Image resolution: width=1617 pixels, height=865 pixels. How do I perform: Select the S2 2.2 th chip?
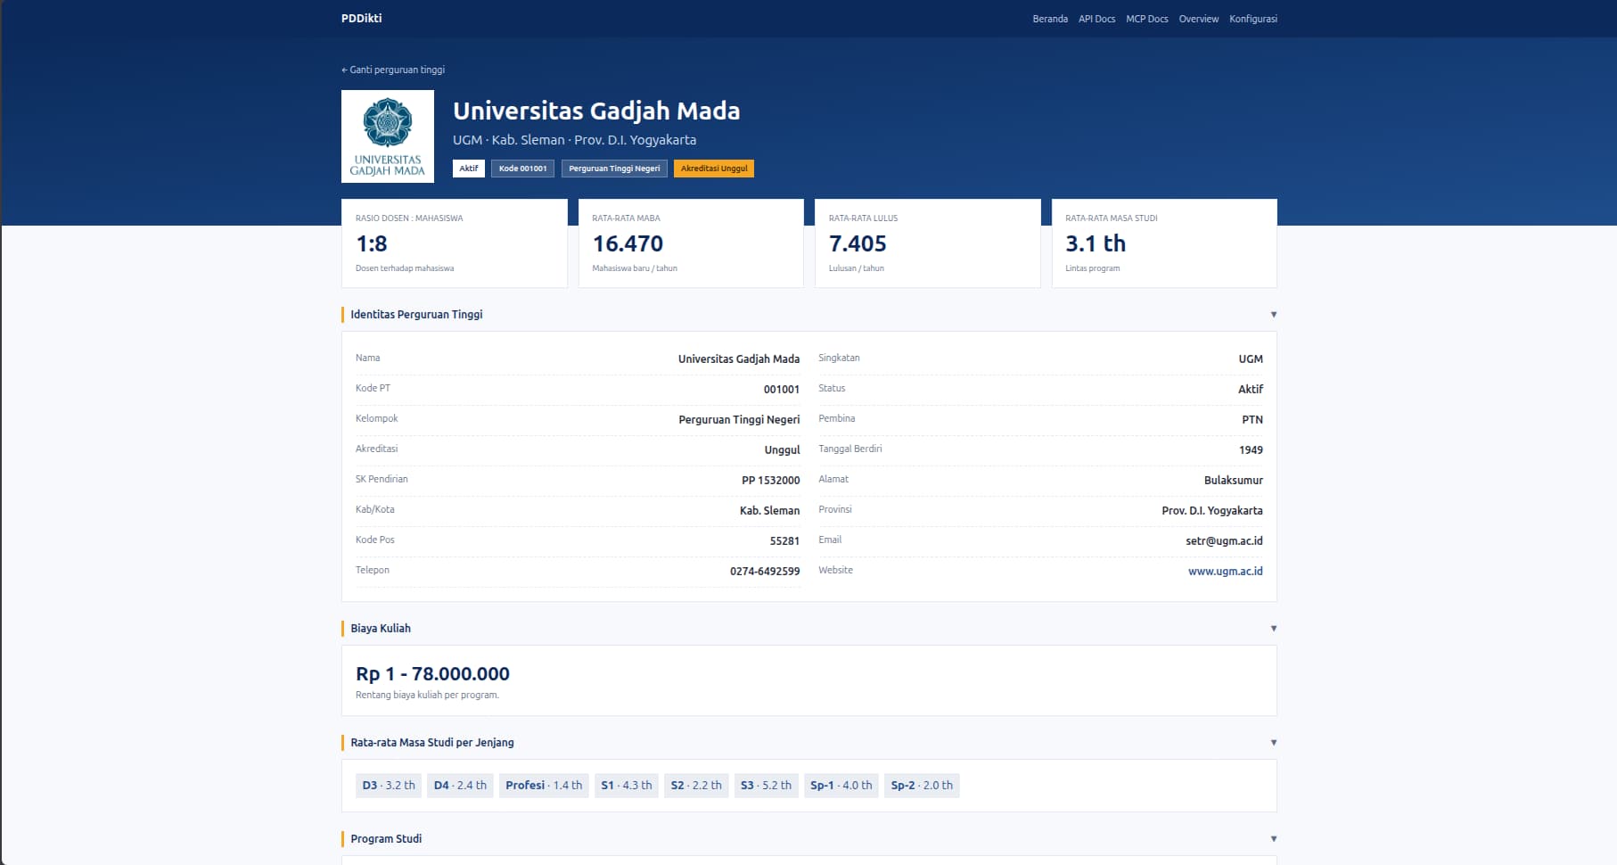click(696, 786)
